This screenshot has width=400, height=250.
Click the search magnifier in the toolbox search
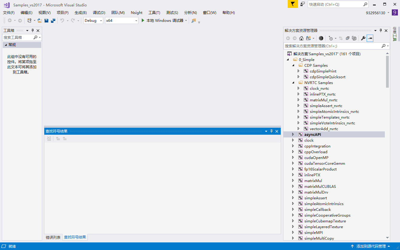[x=36, y=37]
